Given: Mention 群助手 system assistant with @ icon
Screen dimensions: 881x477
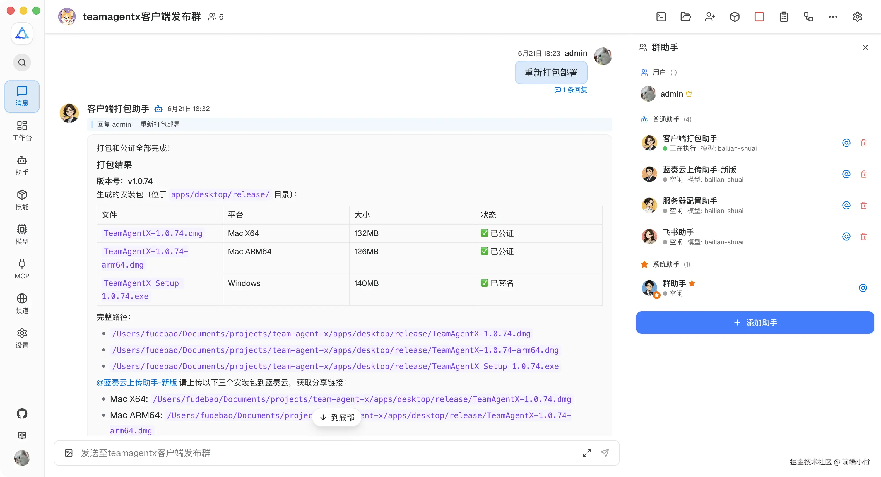Looking at the screenshot, I should click(x=863, y=288).
